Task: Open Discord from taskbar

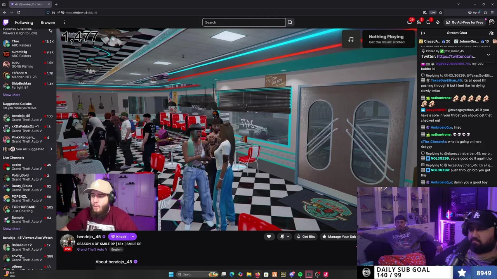Action: click(292, 274)
